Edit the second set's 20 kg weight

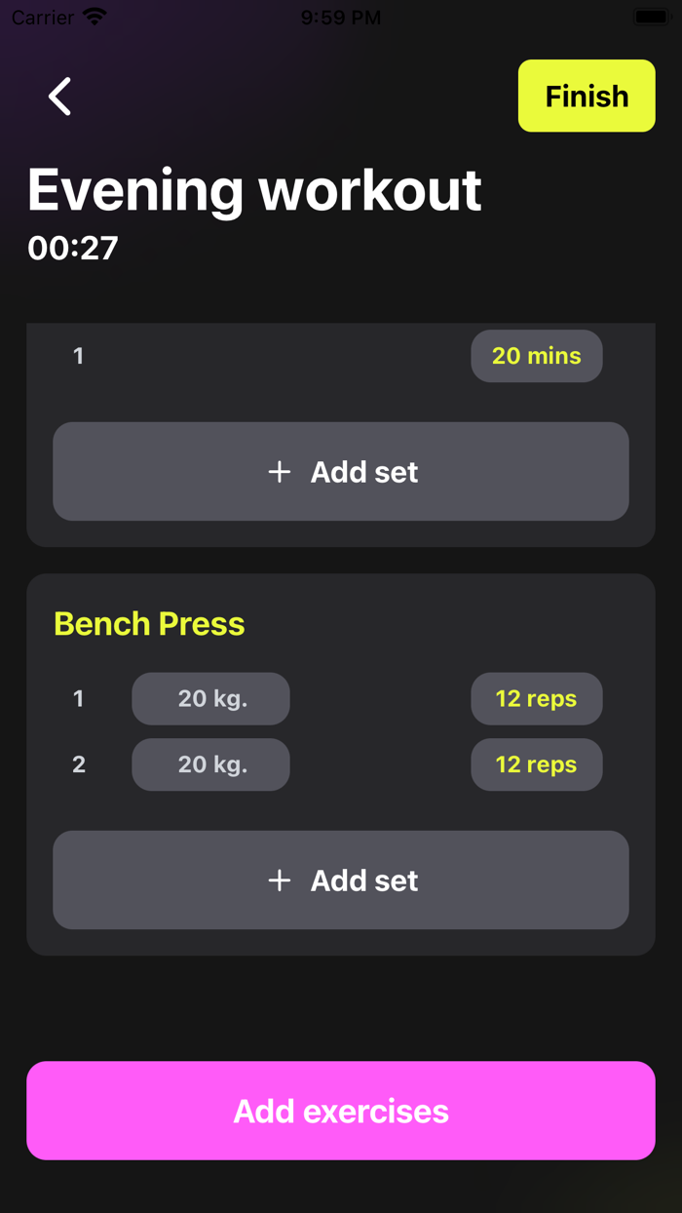tap(210, 764)
